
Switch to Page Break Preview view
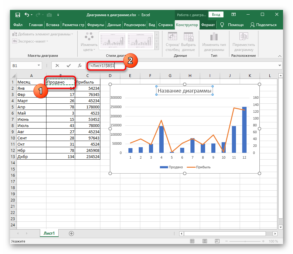[218, 241]
